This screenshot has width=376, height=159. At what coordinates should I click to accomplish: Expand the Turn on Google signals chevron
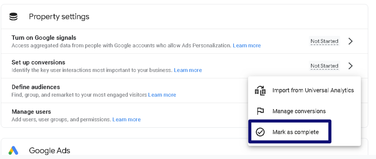click(x=350, y=41)
